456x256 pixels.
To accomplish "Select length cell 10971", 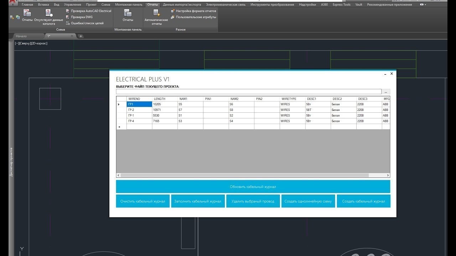I will [165, 110].
